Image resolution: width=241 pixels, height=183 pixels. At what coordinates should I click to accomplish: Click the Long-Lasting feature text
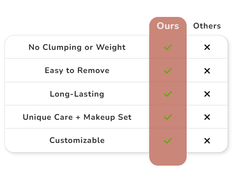77,94
